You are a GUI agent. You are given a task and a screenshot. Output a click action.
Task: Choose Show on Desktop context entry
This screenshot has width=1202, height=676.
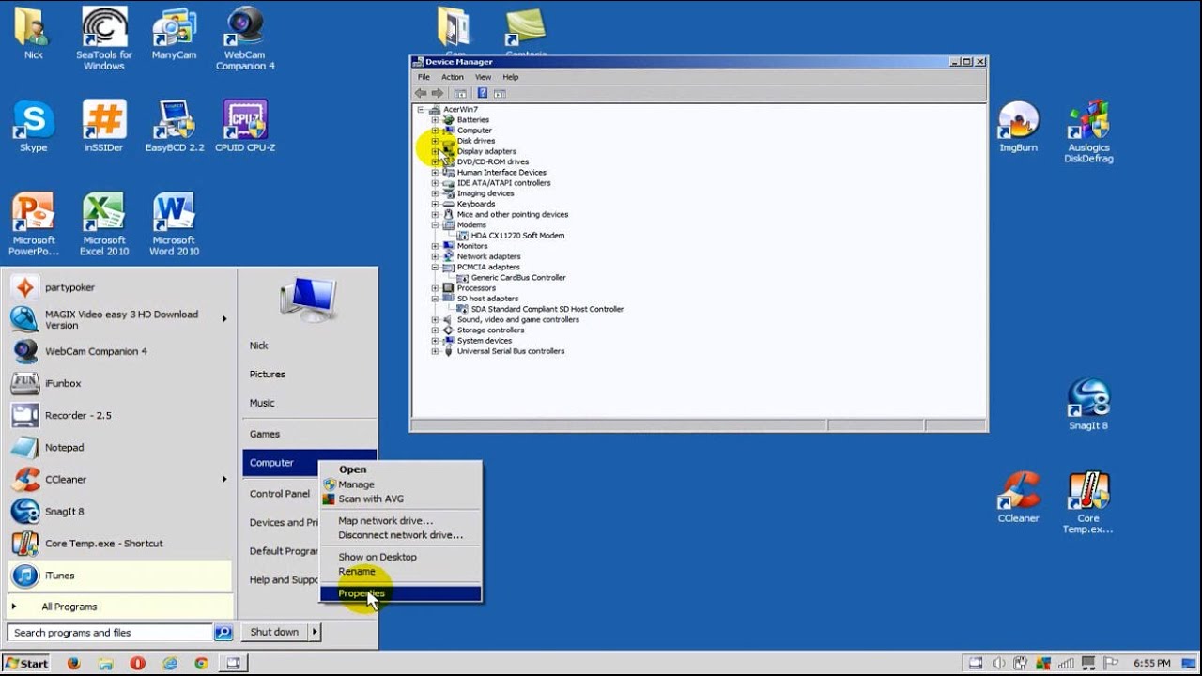[401, 557]
